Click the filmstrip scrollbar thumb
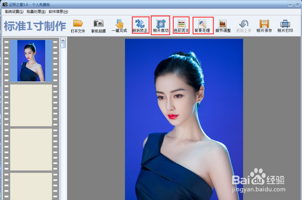 point(63,45)
